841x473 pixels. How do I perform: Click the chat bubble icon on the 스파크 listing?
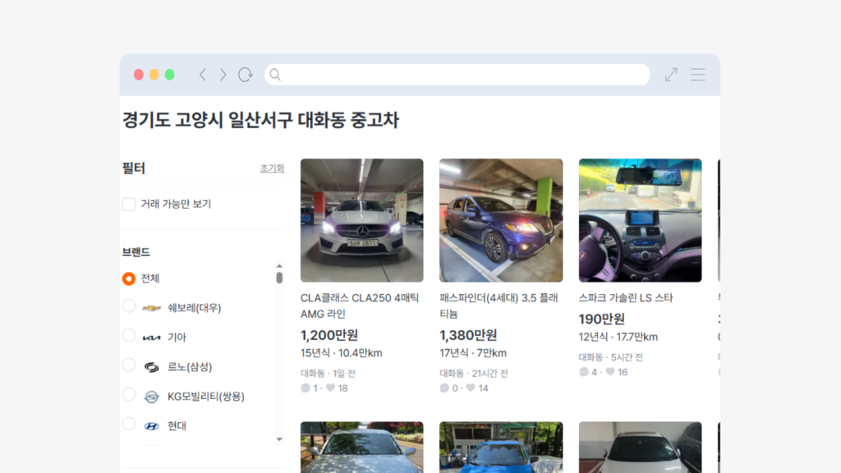pos(584,372)
